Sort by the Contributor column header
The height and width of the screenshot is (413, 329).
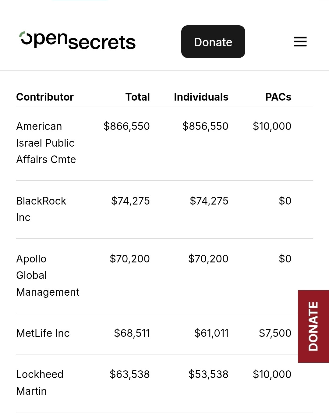click(x=45, y=97)
